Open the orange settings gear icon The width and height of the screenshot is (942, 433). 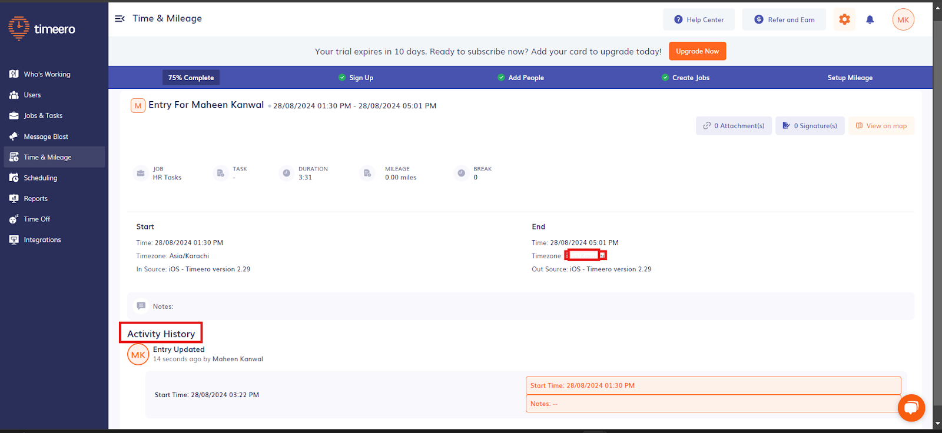[x=844, y=19]
